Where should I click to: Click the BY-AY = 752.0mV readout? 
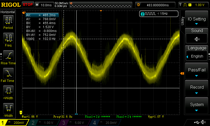41,35
